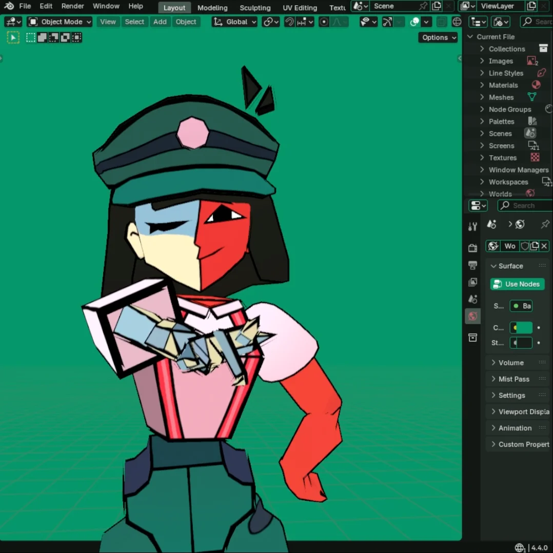Open the Render menu
This screenshot has width=553, height=553.
point(72,6)
